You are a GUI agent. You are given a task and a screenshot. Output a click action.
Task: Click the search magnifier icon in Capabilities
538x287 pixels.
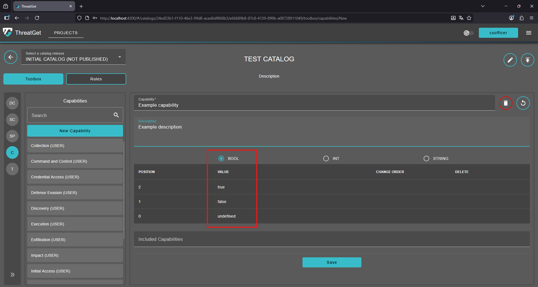tap(116, 115)
